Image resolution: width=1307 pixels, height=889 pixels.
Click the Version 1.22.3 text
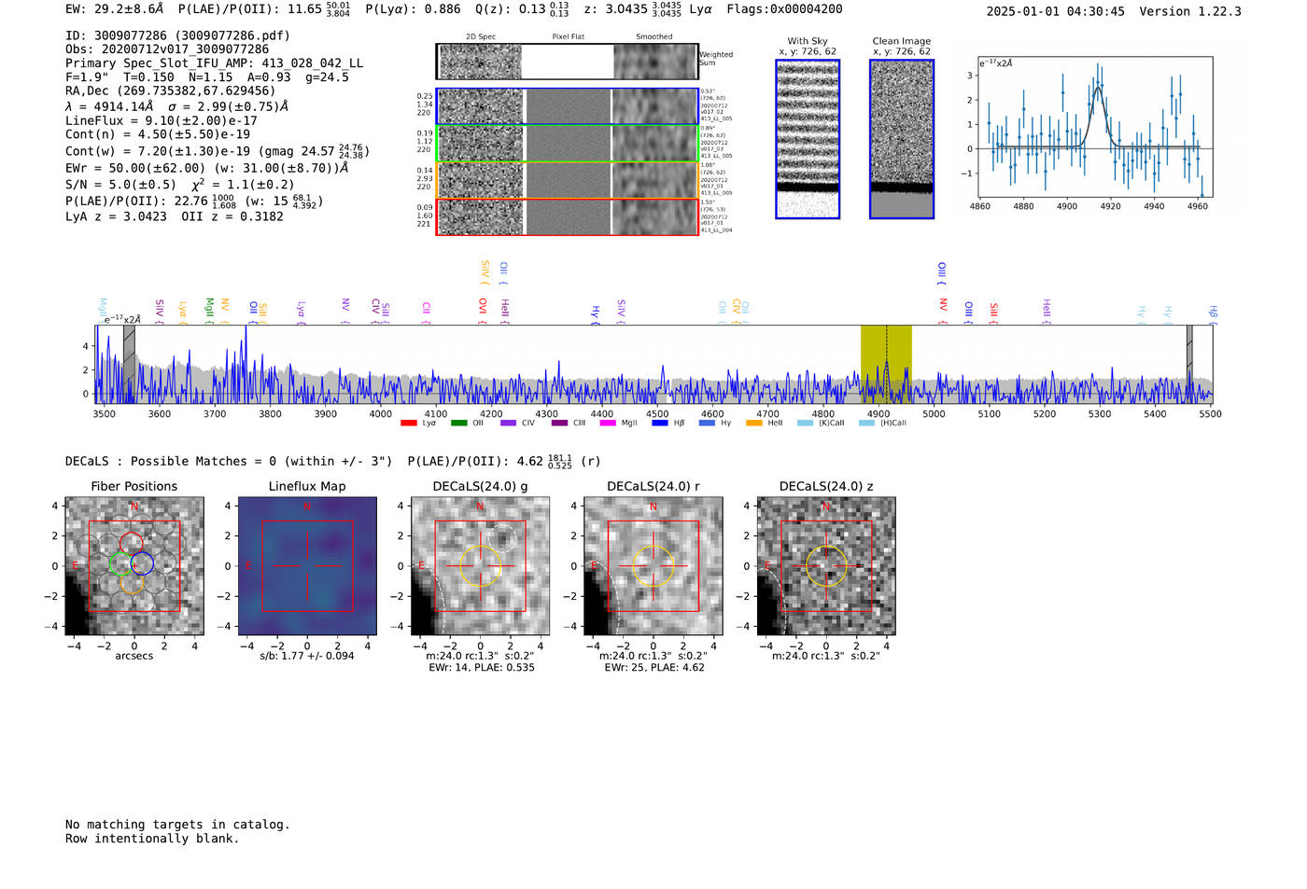(x=1190, y=12)
